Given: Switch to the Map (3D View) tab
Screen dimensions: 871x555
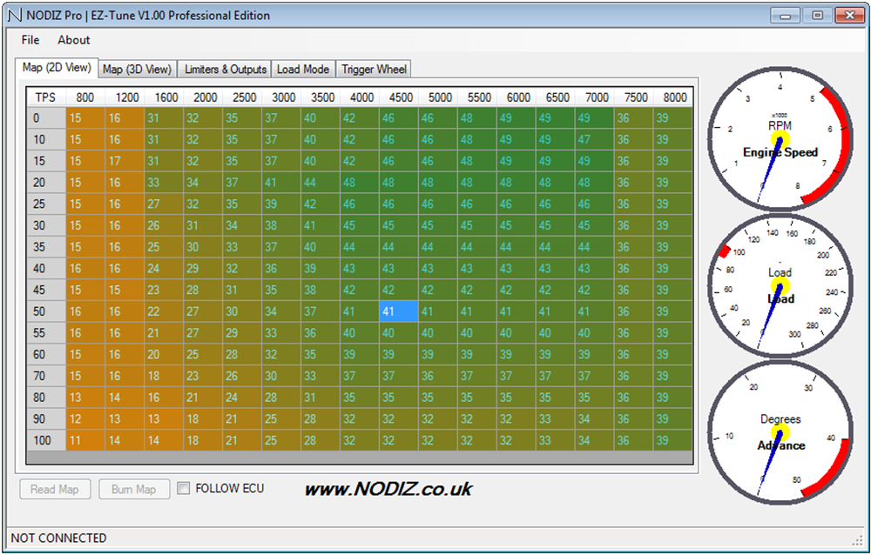Looking at the screenshot, I should 137,70.
